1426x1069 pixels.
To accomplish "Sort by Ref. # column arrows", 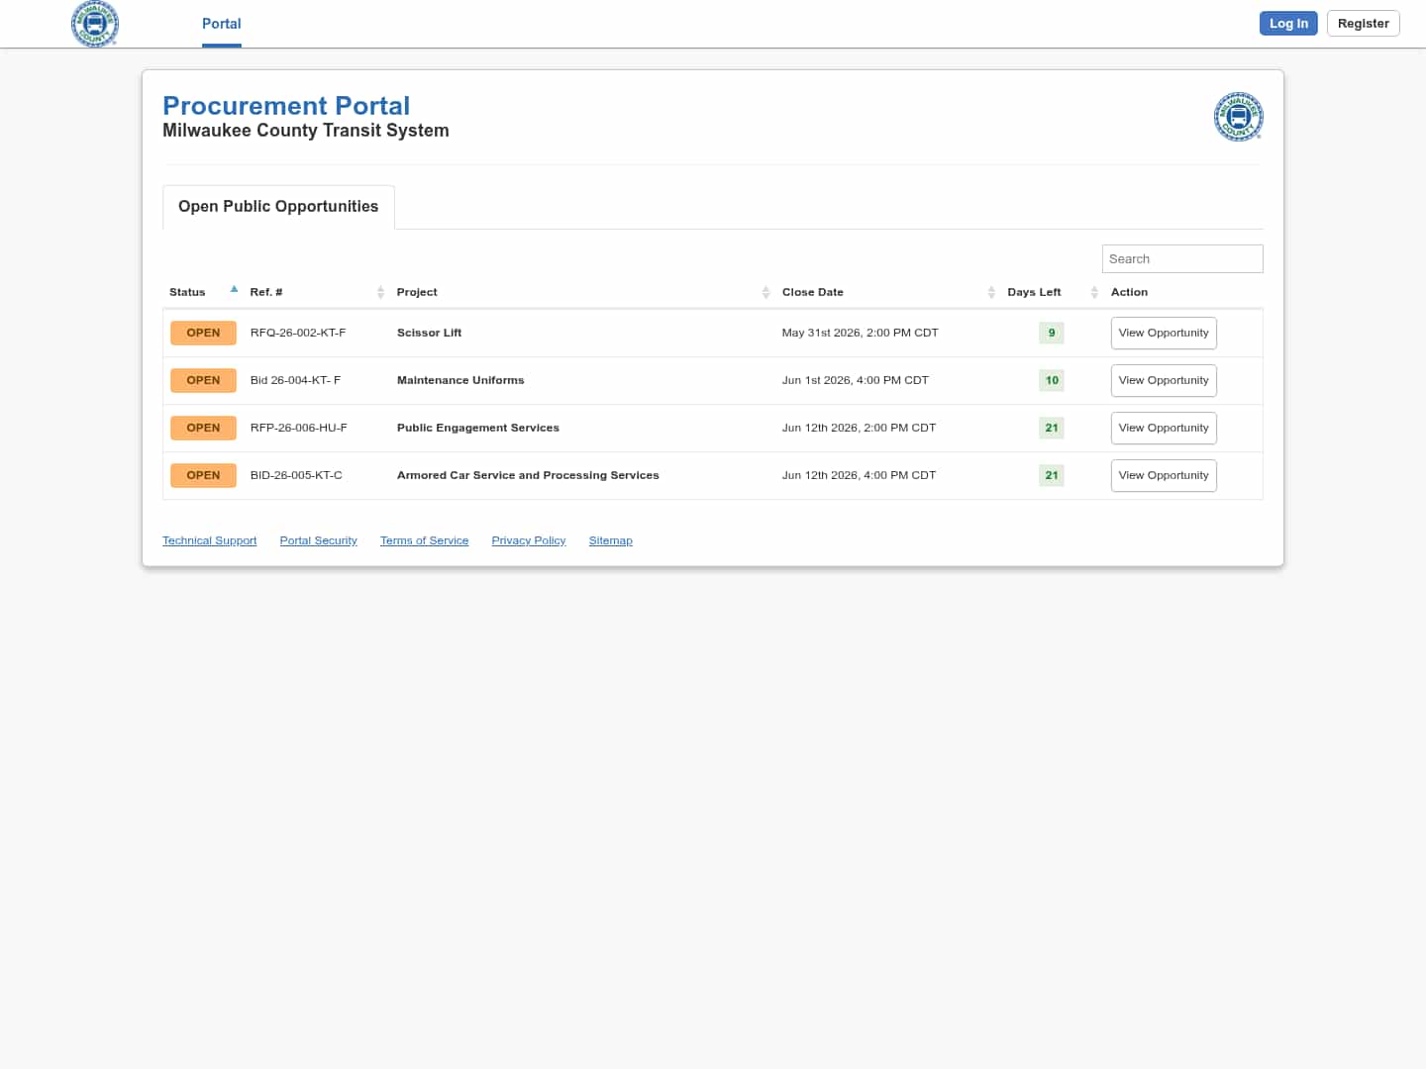I will click(x=380, y=292).
